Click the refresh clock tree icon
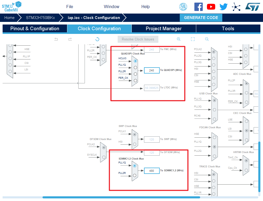 (97, 39)
